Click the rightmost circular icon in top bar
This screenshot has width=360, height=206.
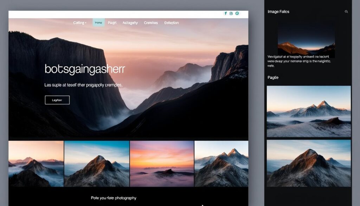coord(237,13)
